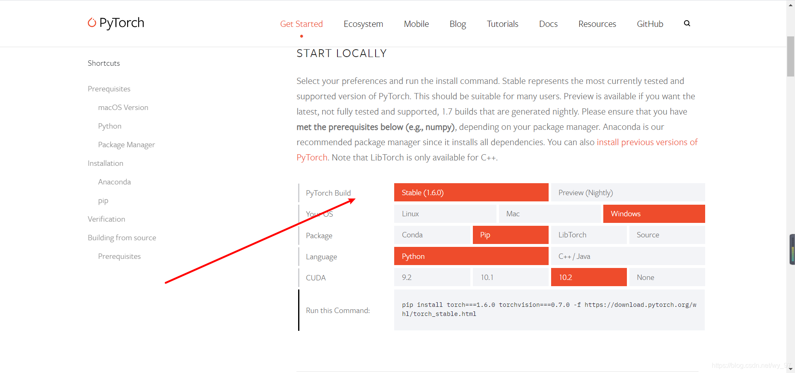Click the pip install command text
This screenshot has width=795, height=373.
(549, 309)
